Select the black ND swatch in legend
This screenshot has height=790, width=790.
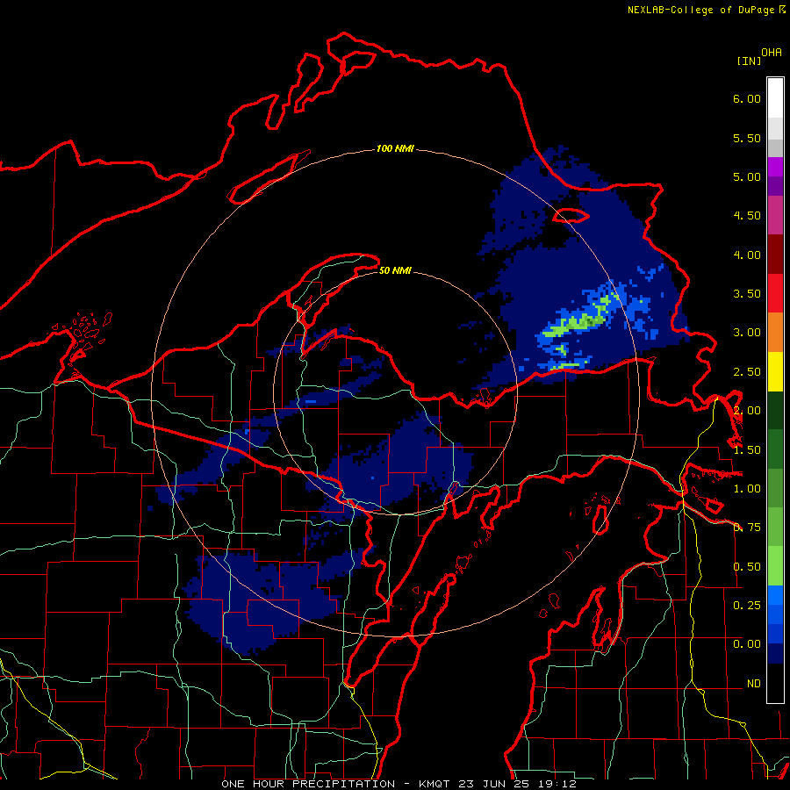click(775, 683)
